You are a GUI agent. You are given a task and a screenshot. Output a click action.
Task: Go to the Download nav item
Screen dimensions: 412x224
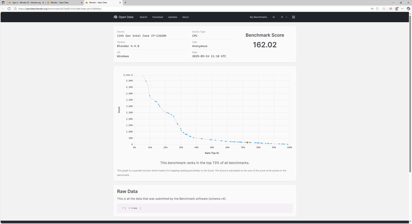pos(158,17)
